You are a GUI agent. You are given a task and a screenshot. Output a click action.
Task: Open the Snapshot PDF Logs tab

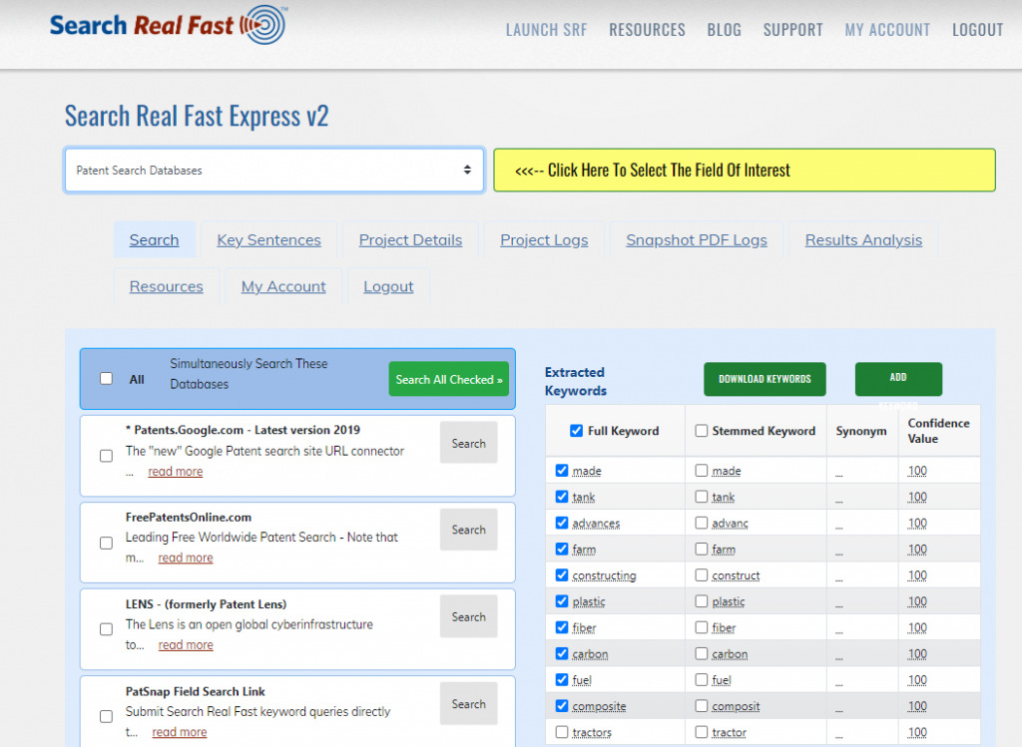(697, 239)
